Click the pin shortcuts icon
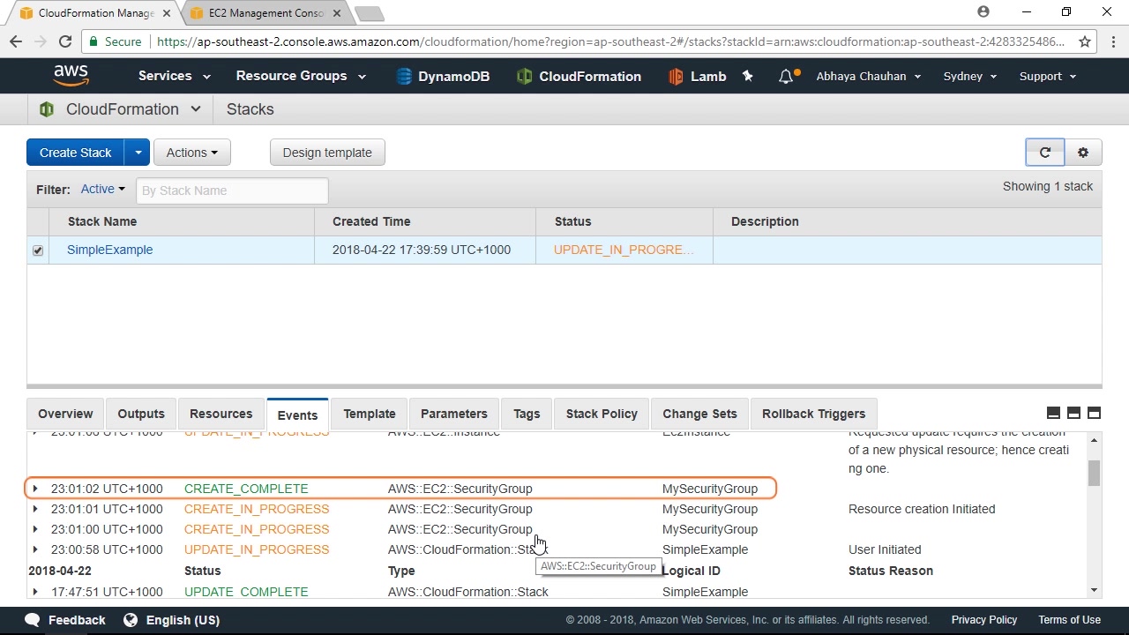 (748, 77)
